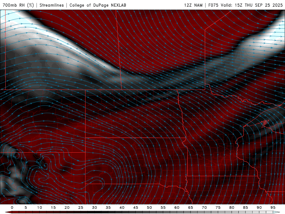
Task: Click the "55" label on the color scale
Action: [x=163, y=208]
